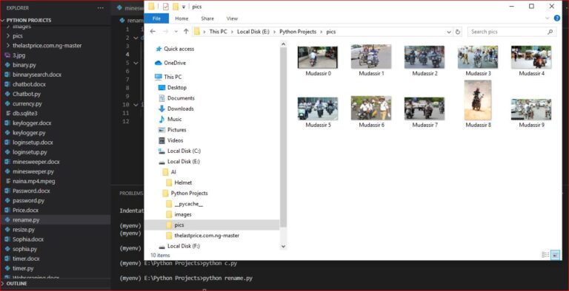This screenshot has width=569, height=291.
Task: Select Local Disk (C:) in navigation pane
Action: (179, 151)
